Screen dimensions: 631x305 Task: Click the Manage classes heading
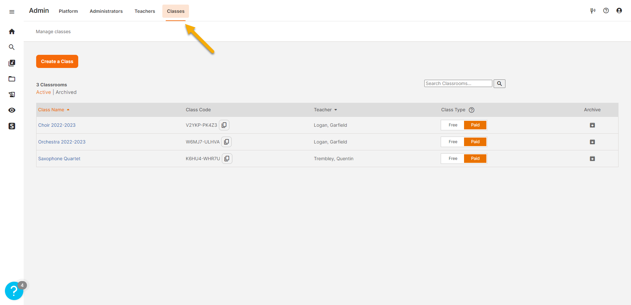[x=53, y=32]
